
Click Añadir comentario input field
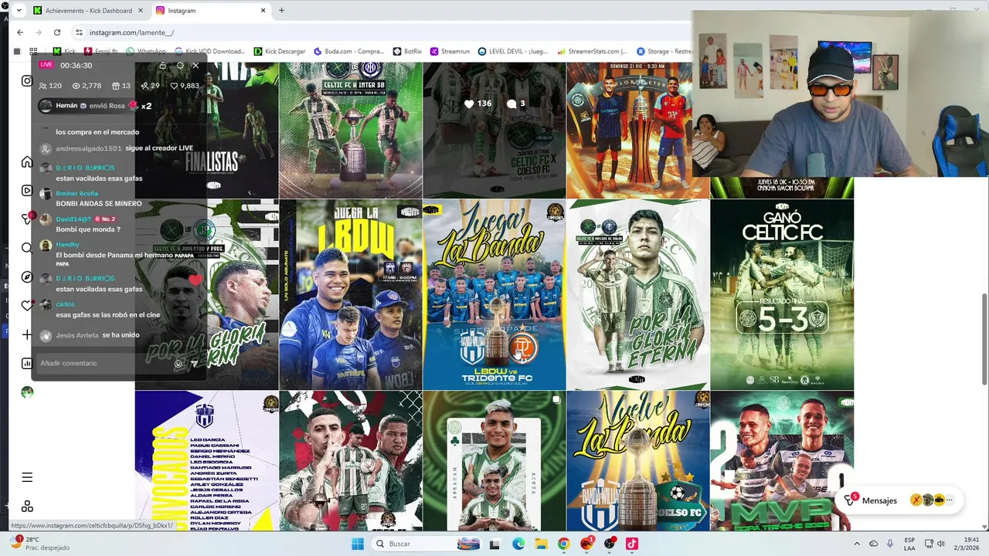pyautogui.click(x=104, y=363)
